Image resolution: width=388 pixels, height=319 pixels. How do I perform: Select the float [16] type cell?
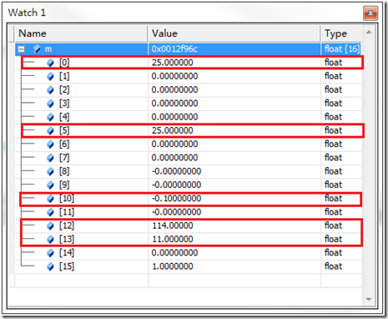pyautogui.click(x=342, y=49)
